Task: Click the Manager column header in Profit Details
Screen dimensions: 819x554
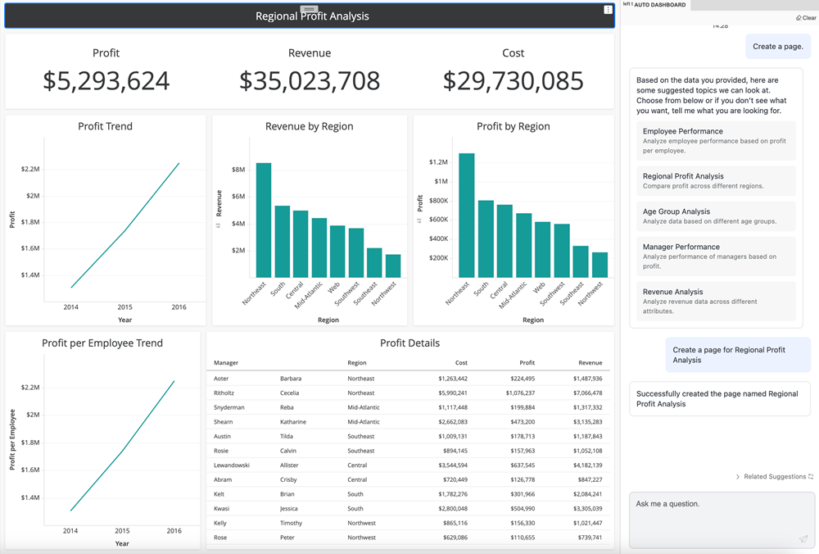Action: pos(226,362)
